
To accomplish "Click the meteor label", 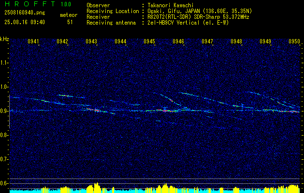I will click(69, 15).
